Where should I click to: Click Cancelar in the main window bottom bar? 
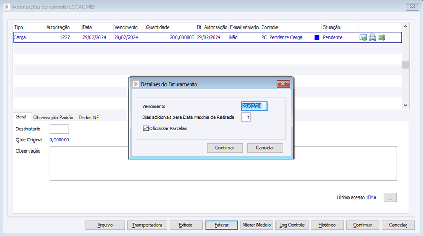click(x=398, y=225)
